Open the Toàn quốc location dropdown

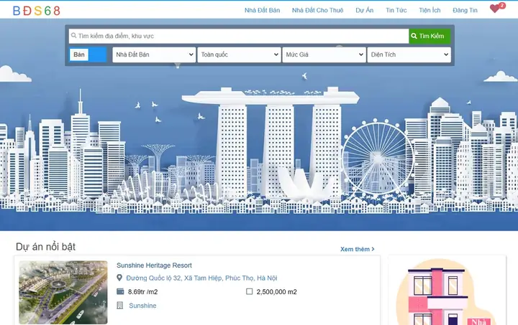click(x=239, y=55)
